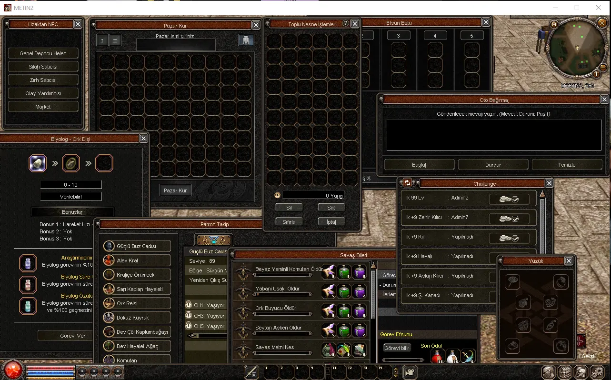Click the Biyolog Özütü potion icon
611x380 pixels.
tap(28, 306)
